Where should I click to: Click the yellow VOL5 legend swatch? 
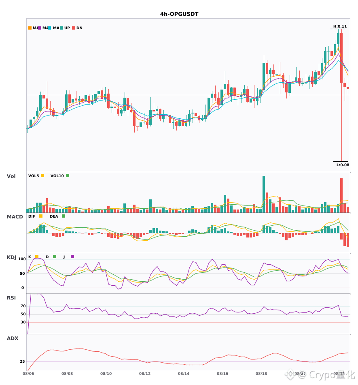coord(42,175)
